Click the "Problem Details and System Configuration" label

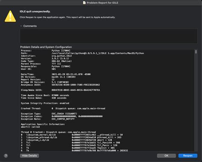[x=46, y=47]
